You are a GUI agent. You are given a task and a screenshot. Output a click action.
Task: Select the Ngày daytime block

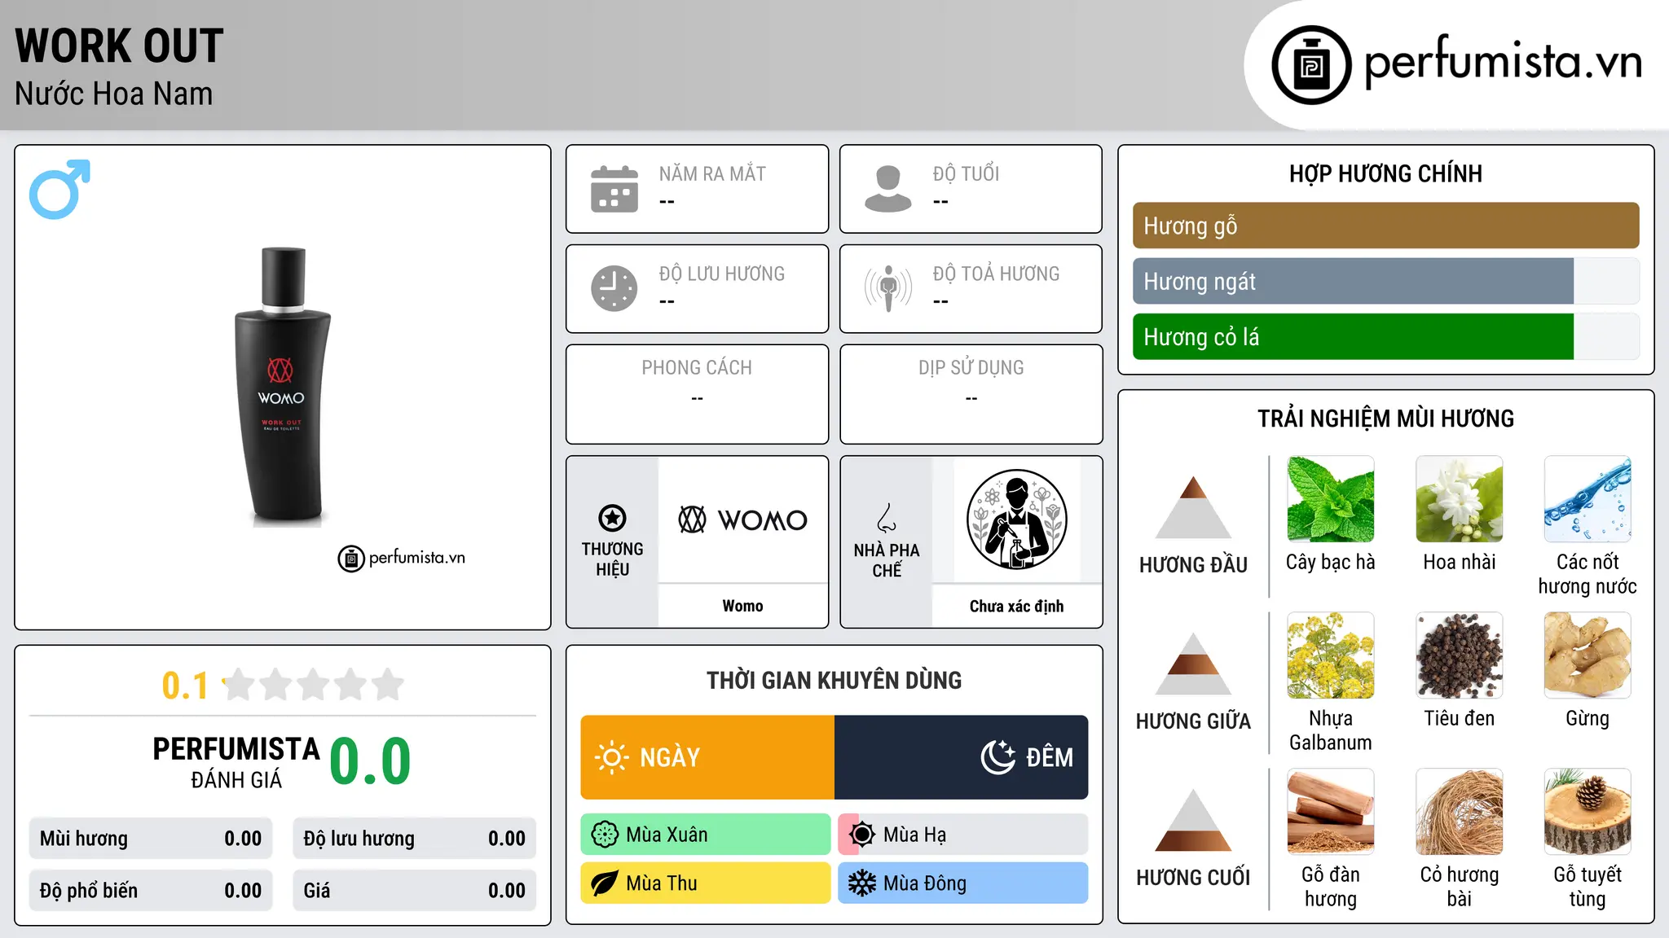707,757
